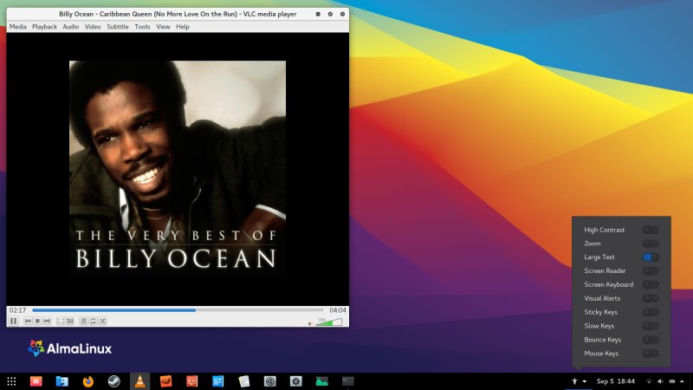Screen dimensions: 693x390
Task: Open the Help menu
Action: point(183,27)
